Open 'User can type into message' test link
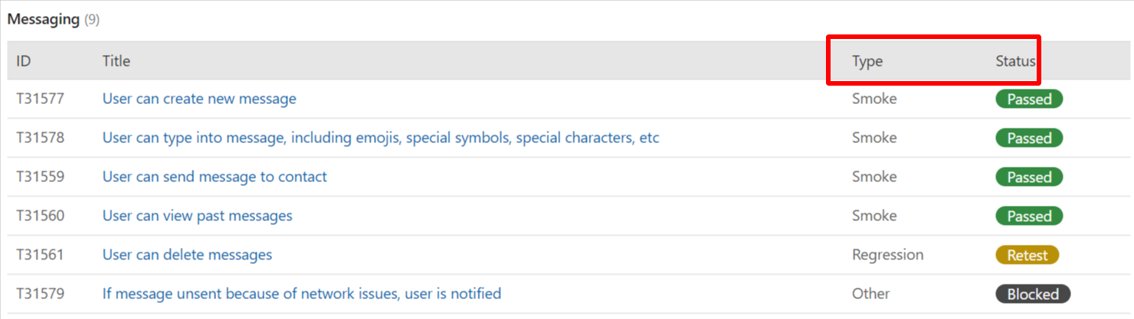 (381, 138)
